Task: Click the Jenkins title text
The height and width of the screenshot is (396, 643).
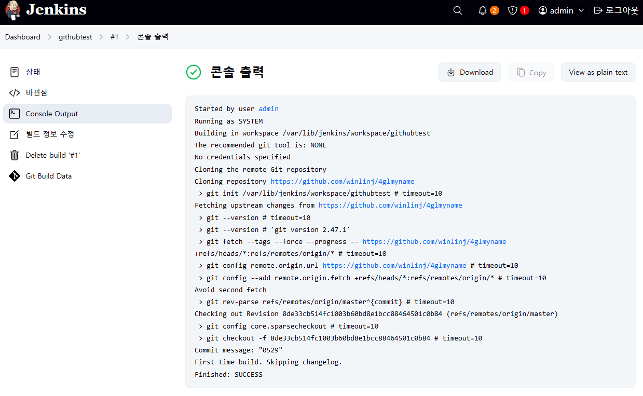Action: tap(57, 10)
